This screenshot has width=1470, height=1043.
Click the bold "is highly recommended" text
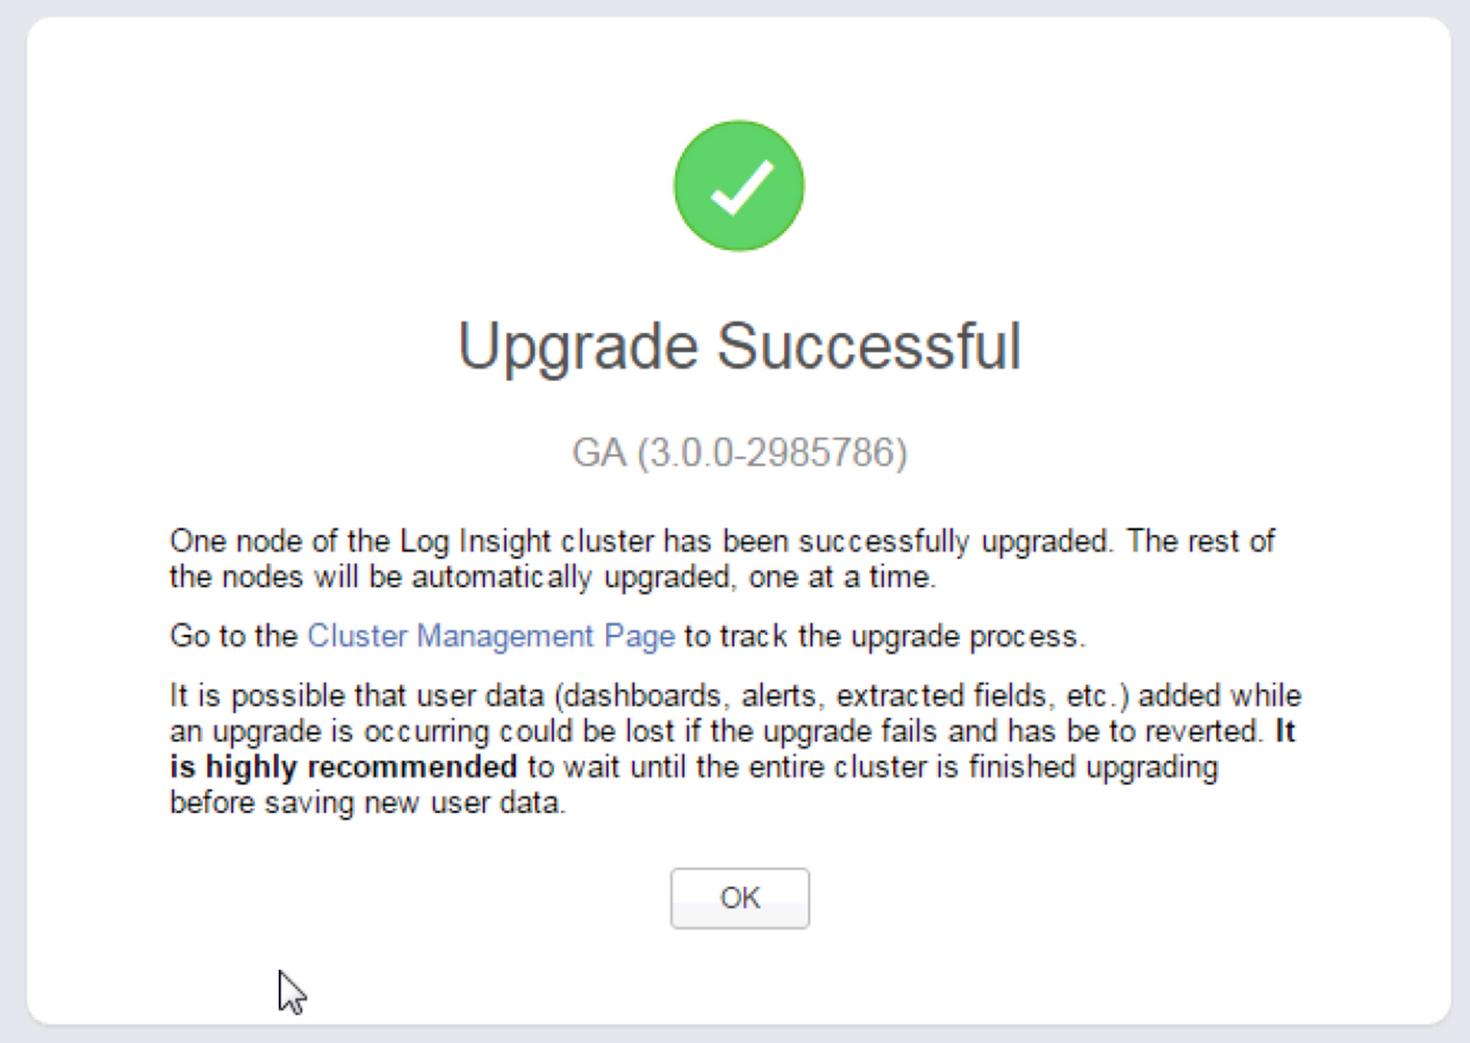[x=343, y=768]
